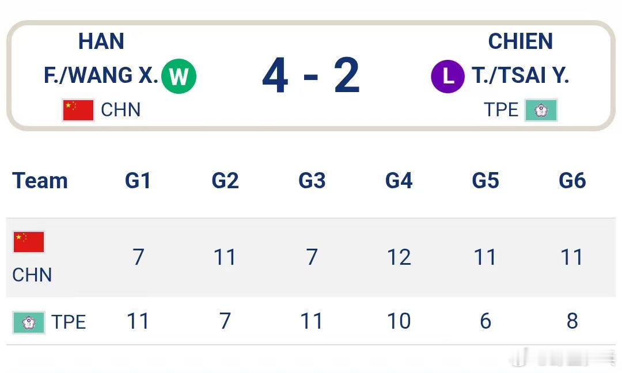Click China flag in match header
Image resolution: width=622 pixels, height=373 pixels.
pos(78,110)
